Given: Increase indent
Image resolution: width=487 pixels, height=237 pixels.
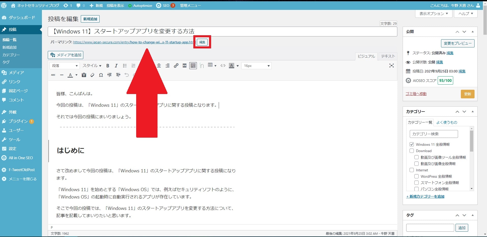Looking at the screenshot, I should coord(118,75).
